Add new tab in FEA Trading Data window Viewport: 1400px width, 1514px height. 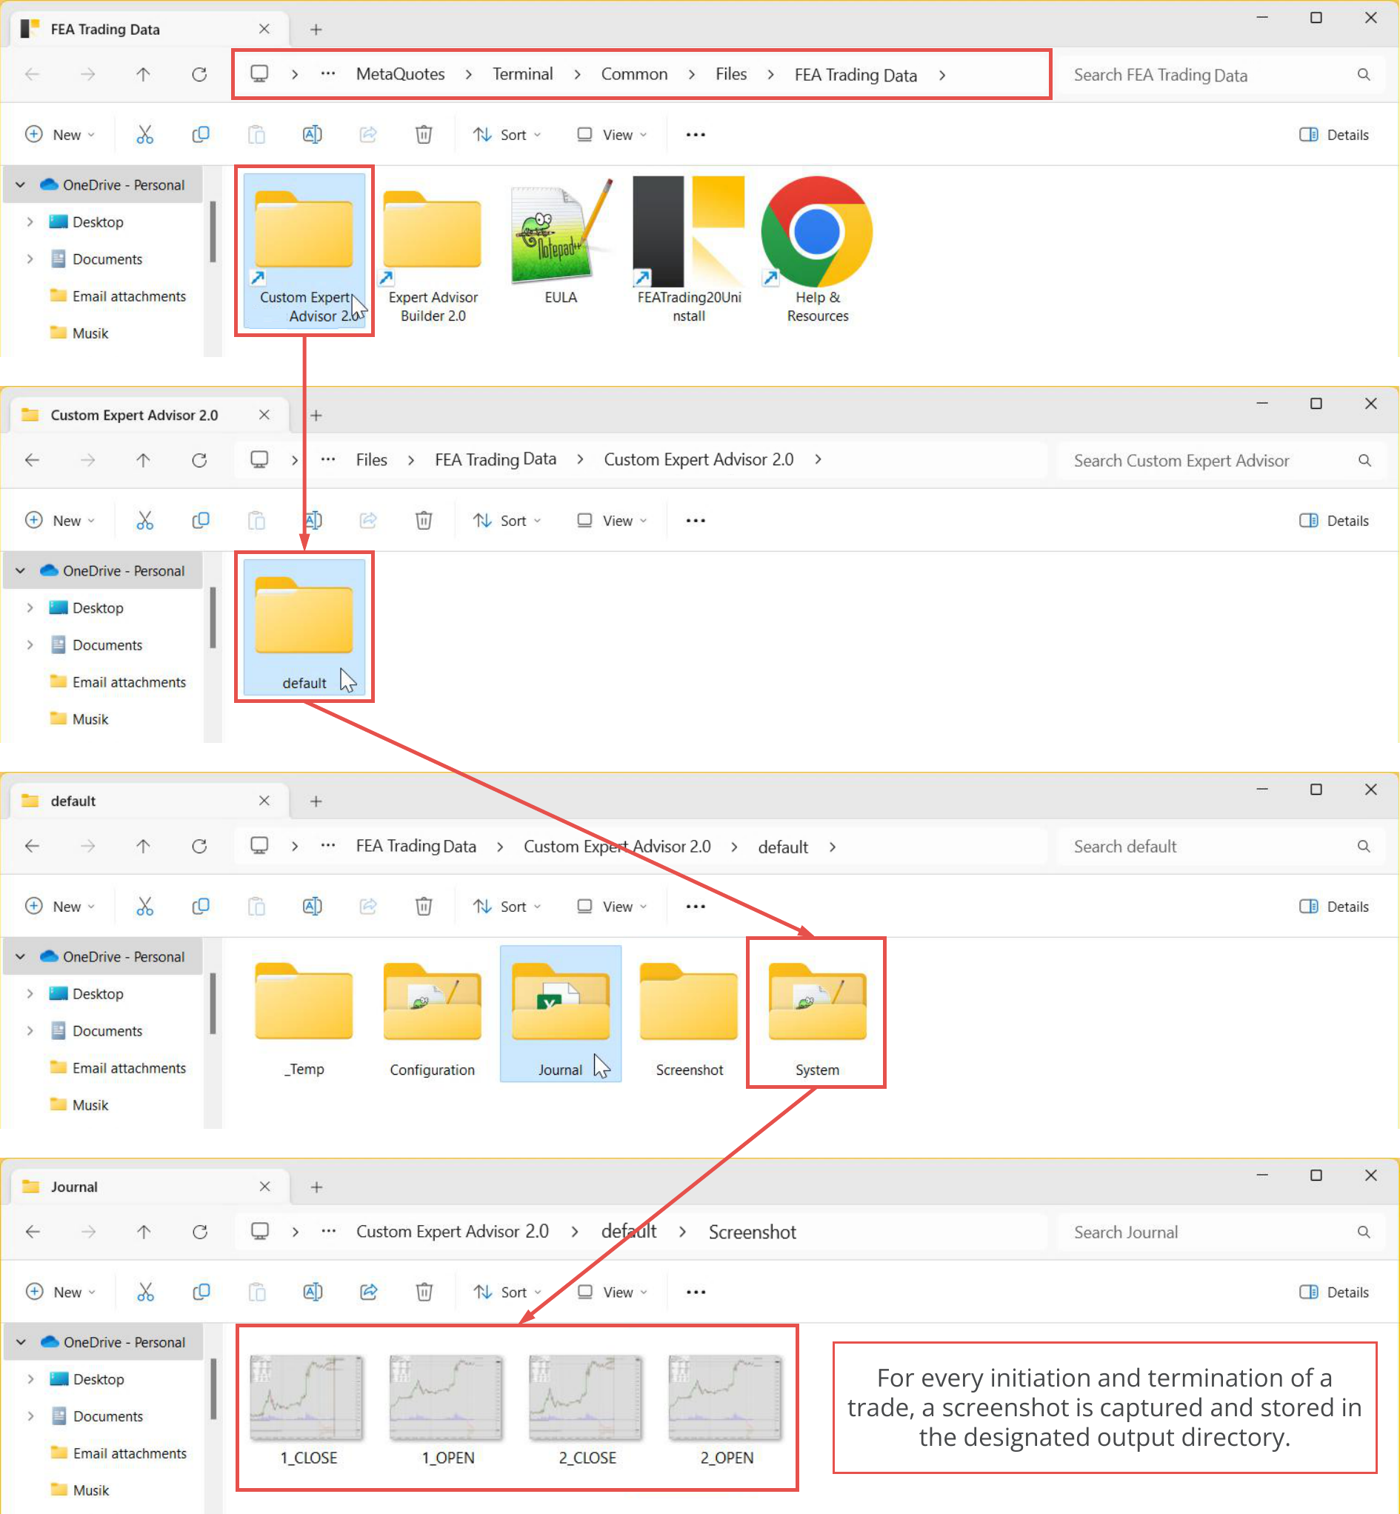[316, 30]
